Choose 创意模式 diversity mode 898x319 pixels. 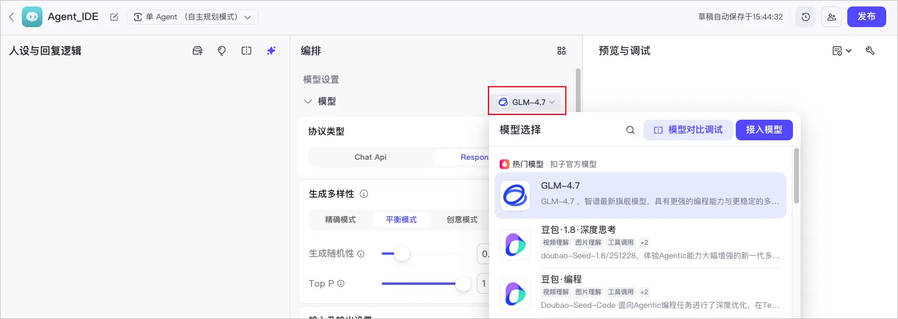coord(462,219)
